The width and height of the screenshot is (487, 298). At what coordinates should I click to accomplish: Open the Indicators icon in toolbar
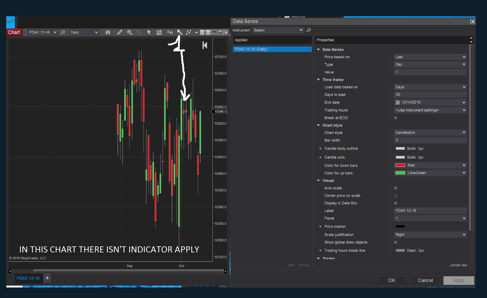tap(179, 32)
